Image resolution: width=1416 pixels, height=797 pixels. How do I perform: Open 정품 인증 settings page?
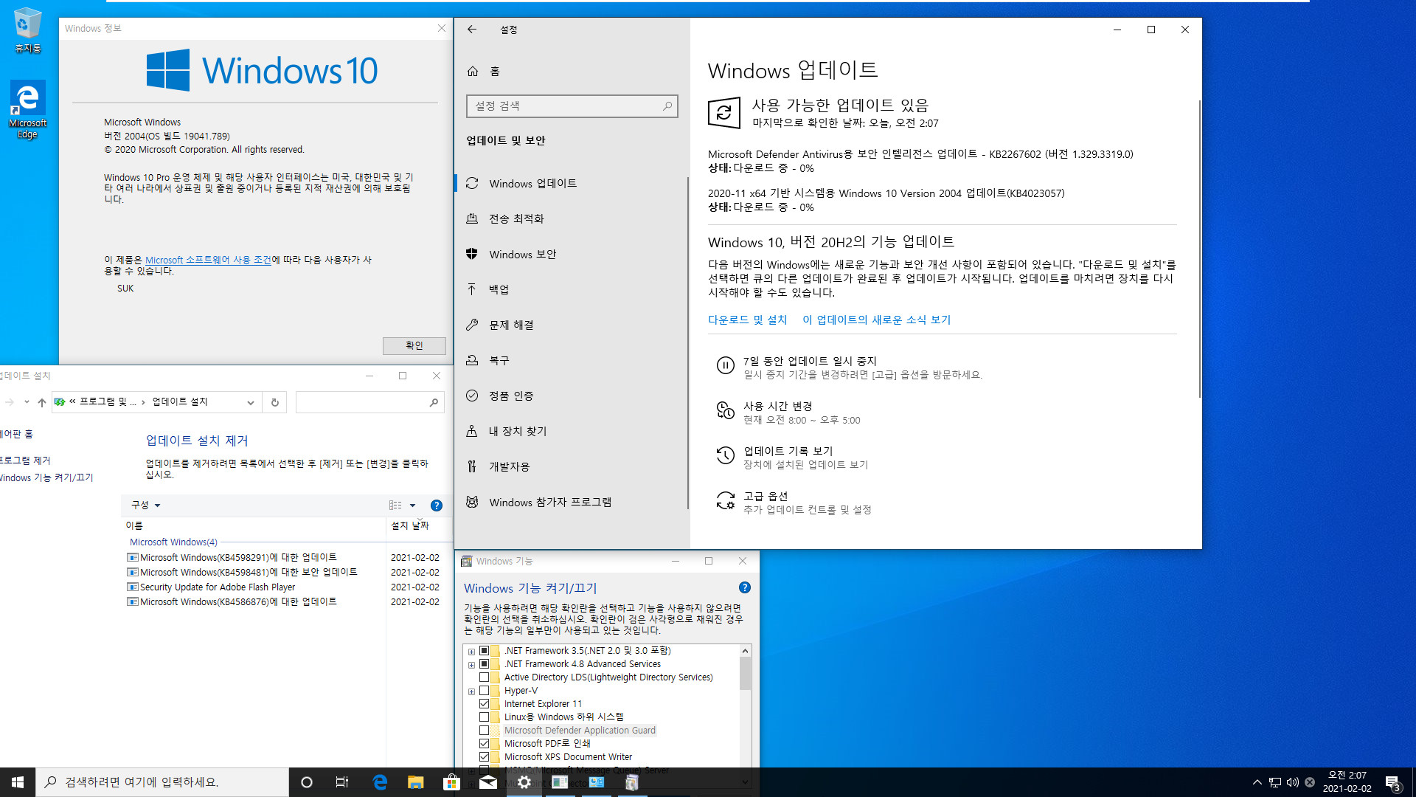(571, 396)
